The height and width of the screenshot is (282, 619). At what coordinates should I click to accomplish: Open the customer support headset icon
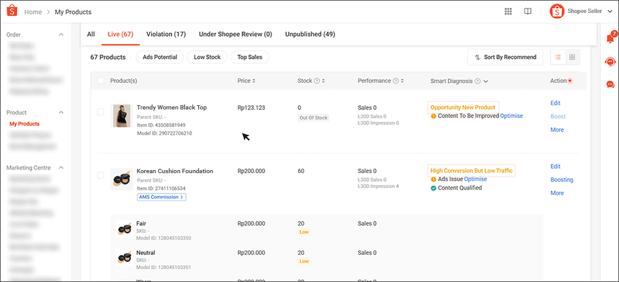tap(610, 61)
